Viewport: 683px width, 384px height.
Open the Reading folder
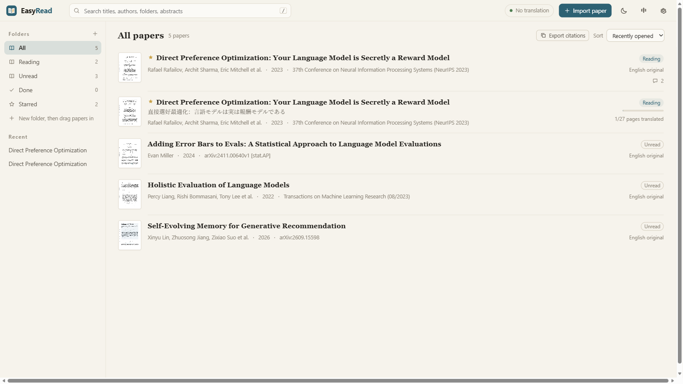tap(53, 62)
